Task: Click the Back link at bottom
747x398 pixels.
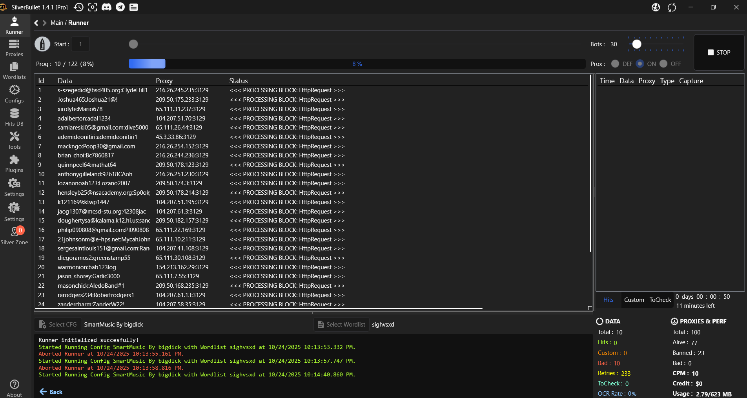Action: click(x=51, y=392)
